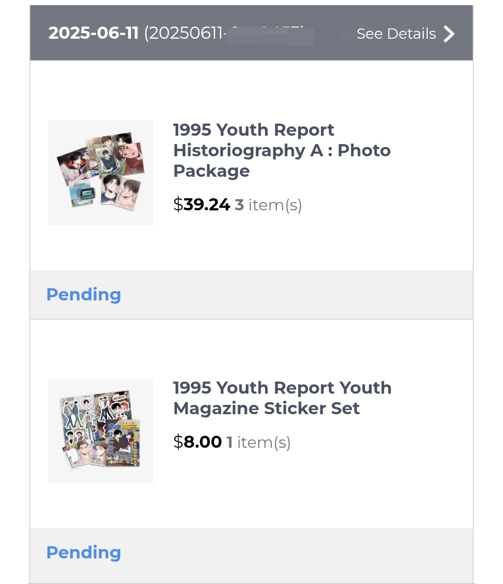Open the Historiography A Photo Package title
Screen dimensions: 503x584
(x=281, y=150)
